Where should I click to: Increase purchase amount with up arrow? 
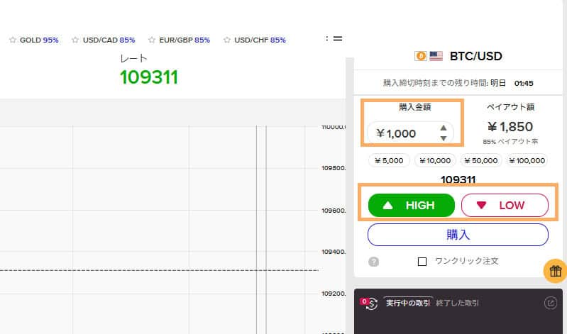click(x=444, y=128)
